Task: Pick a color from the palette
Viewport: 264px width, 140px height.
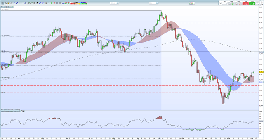Action: point(79,3)
